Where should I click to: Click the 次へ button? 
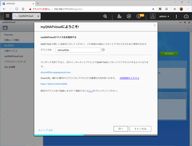pyautogui.click(x=121, y=129)
